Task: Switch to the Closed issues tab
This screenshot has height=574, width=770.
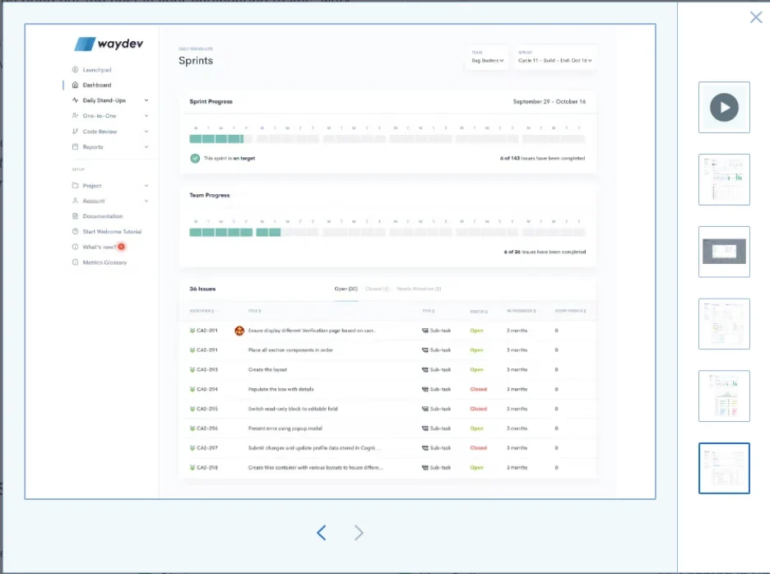Action: coord(377,289)
